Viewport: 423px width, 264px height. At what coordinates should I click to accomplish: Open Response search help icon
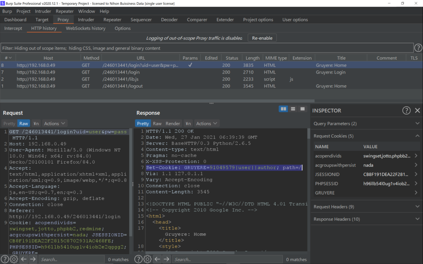139,259
